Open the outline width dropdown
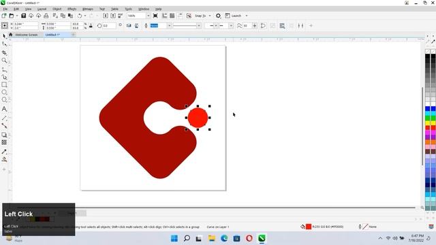Viewport: 436px width, 245px height. coord(169,26)
